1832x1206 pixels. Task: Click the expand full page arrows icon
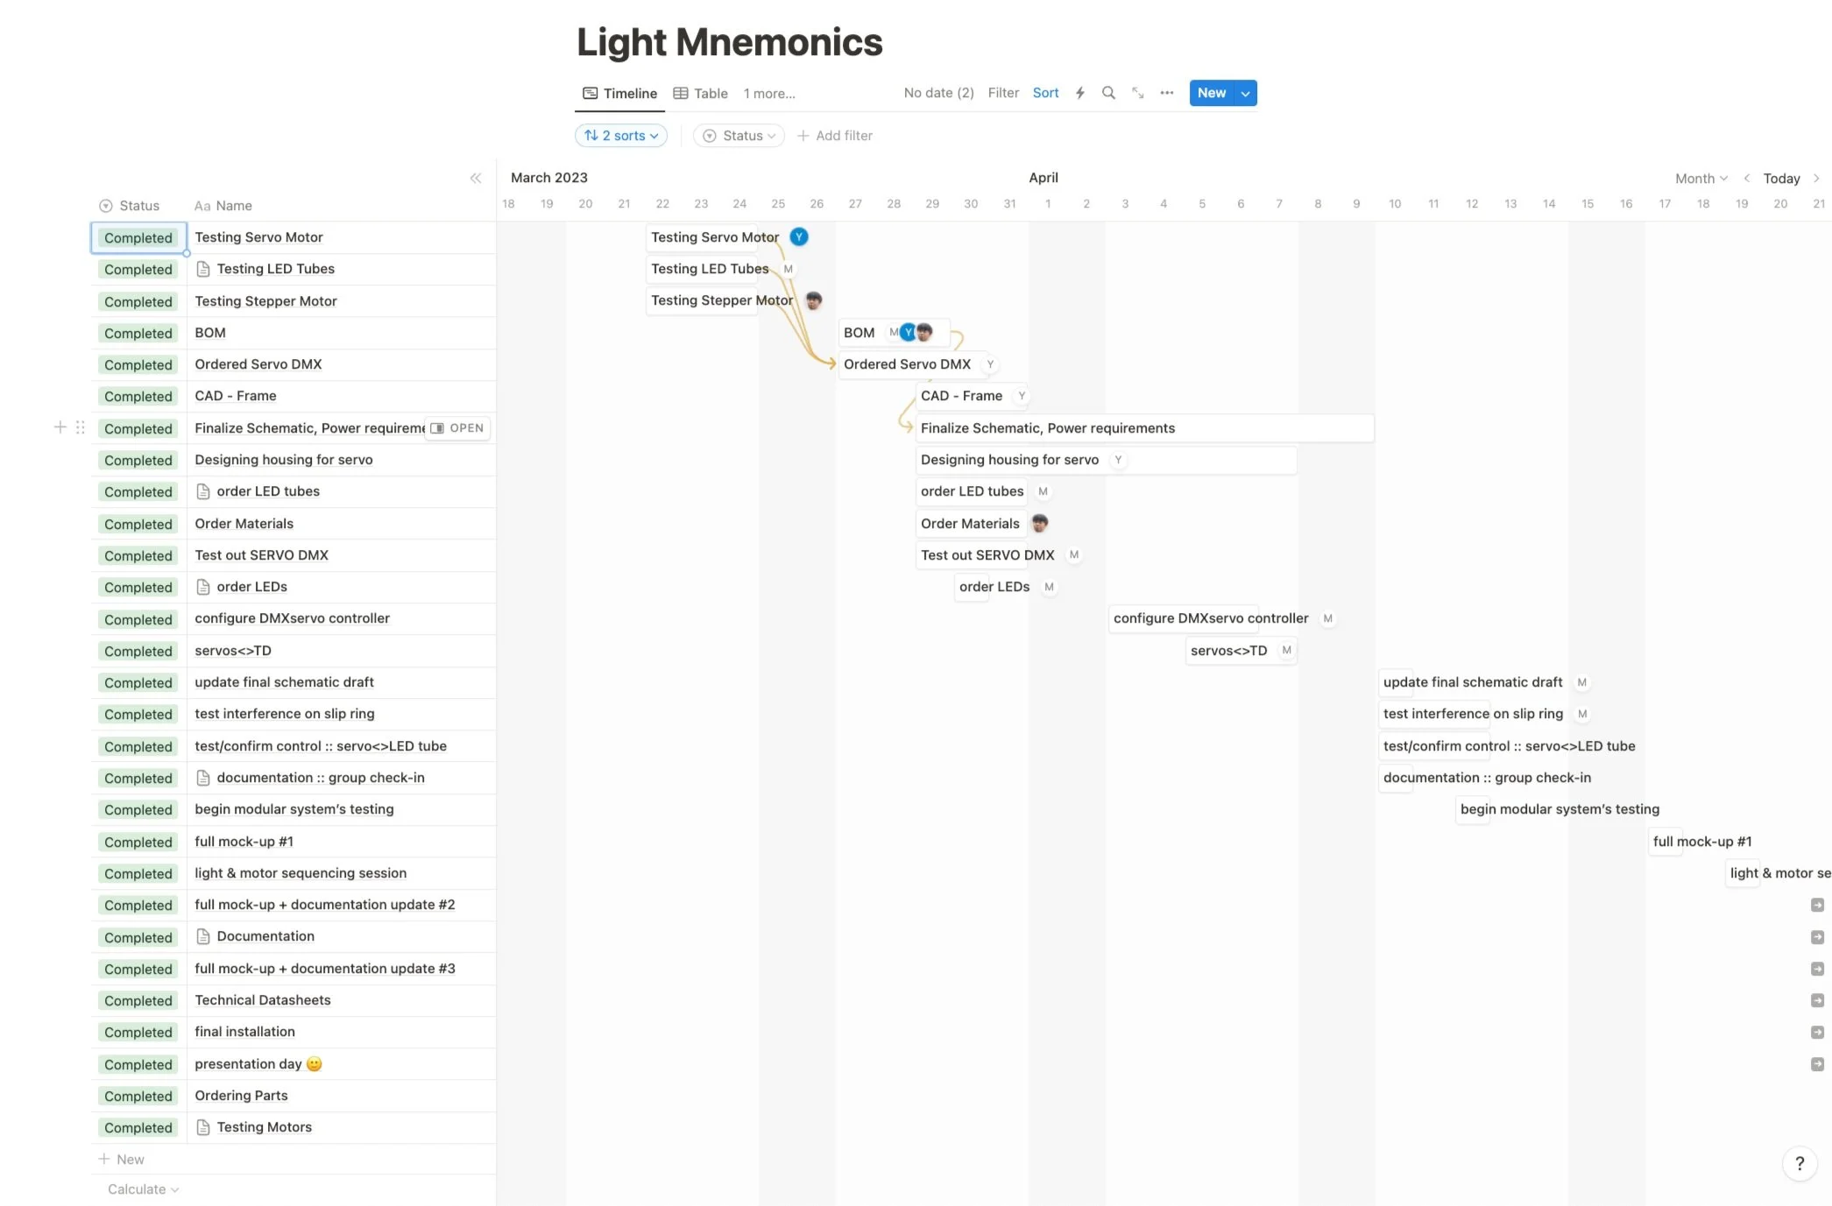[1137, 93]
